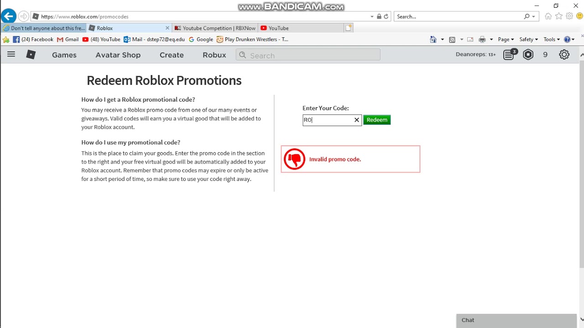Click the green Redeem button
Screen dimensions: 584x328
[x=377, y=120]
